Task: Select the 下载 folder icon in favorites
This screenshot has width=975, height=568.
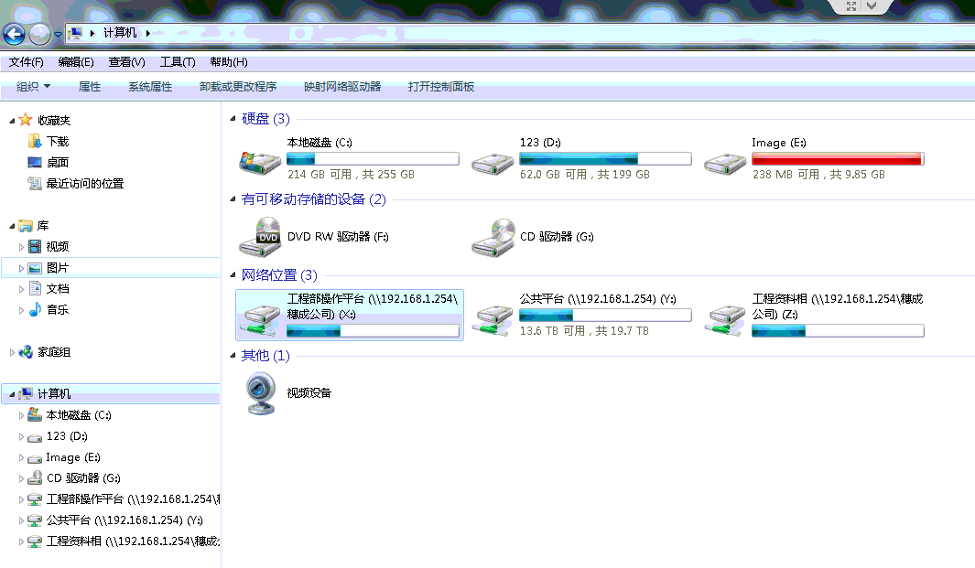Action: tap(35, 142)
